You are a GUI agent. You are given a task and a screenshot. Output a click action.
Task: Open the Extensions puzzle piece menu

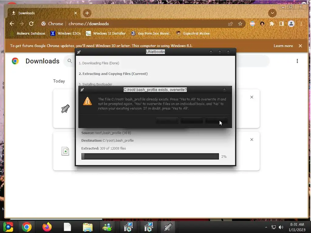(272, 24)
